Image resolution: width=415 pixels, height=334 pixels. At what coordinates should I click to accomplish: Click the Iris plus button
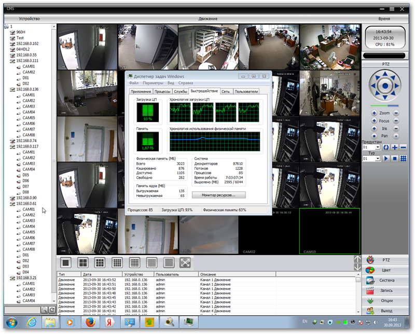coord(374,128)
